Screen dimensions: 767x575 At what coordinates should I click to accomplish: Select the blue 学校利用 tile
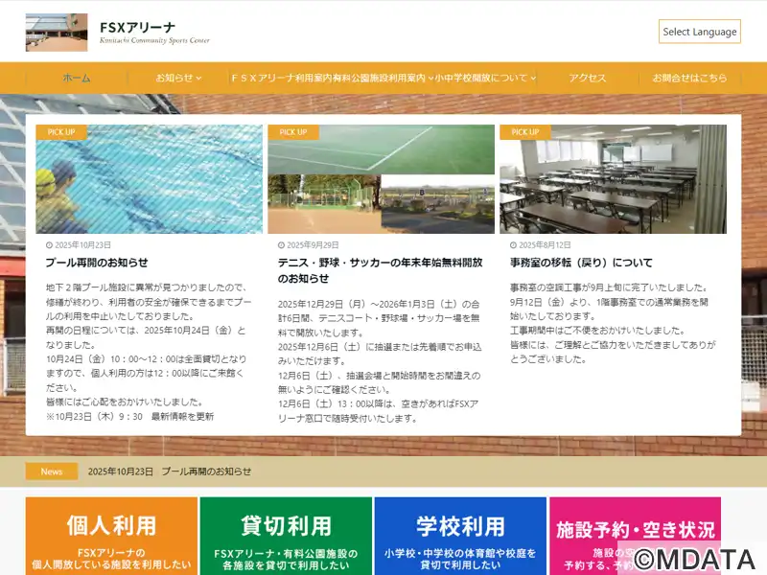[460, 536]
